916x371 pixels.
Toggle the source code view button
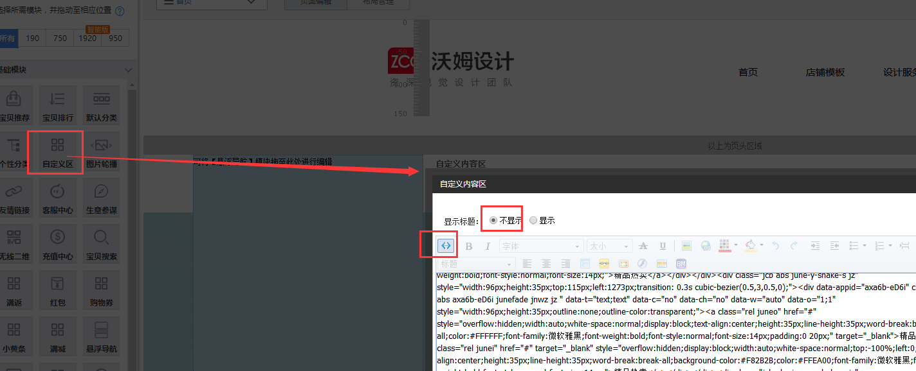446,246
